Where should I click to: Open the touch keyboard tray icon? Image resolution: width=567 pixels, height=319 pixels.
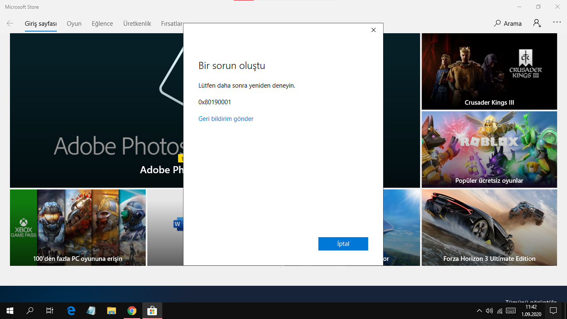pyautogui.click(x=511, y=311)
